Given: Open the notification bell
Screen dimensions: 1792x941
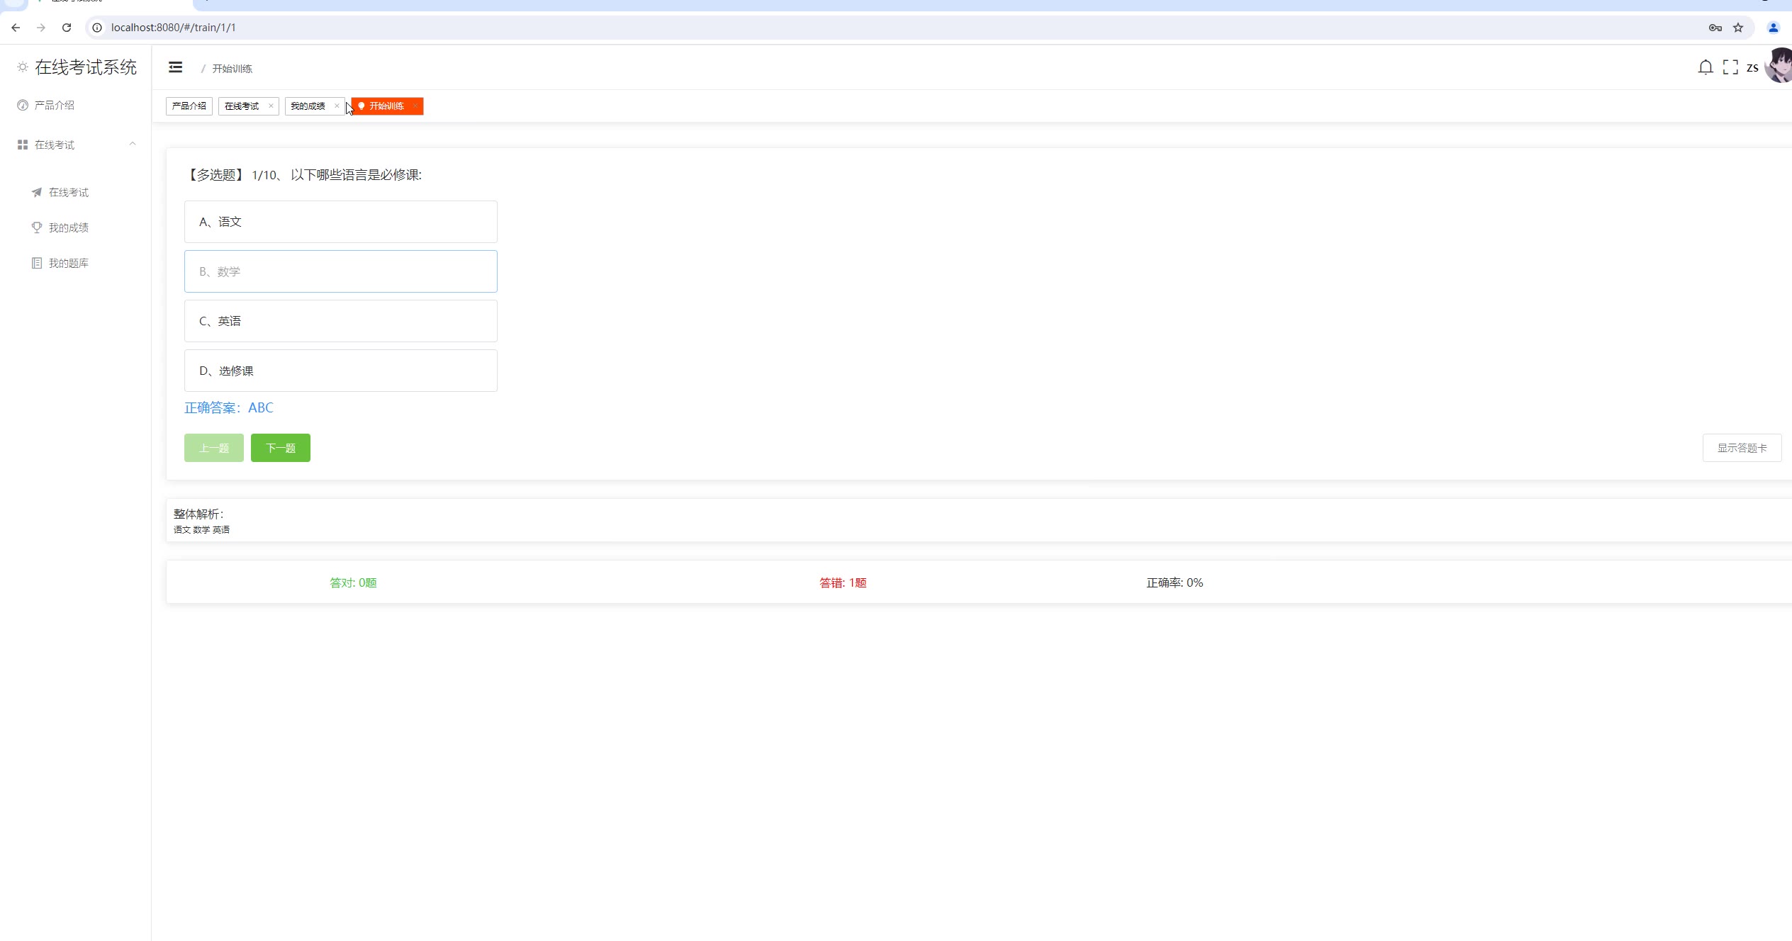Looking at the screenshot, I should (1706, 67).
